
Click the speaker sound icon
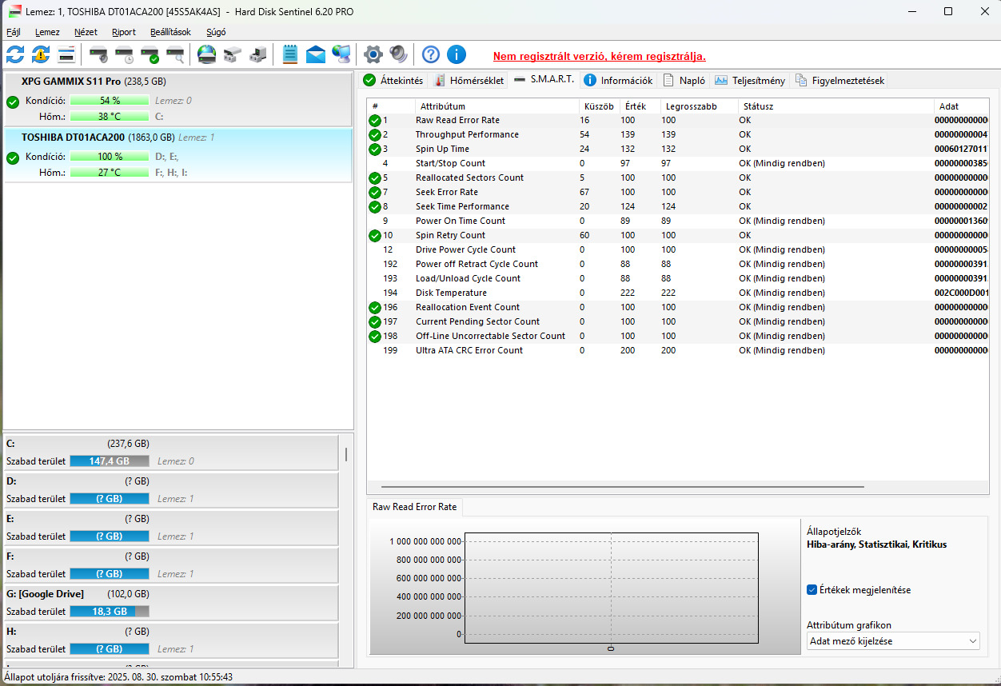click(x=398, y=54)
